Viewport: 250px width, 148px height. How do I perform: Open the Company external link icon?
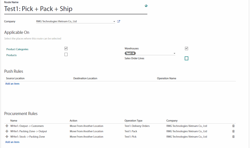pos(119,21)
